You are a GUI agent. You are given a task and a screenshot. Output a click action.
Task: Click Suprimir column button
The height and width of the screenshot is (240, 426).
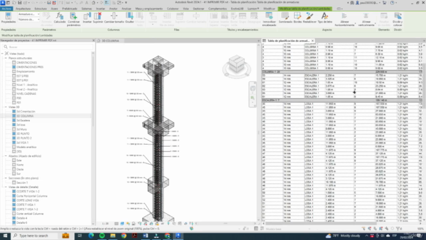[98, 18]
